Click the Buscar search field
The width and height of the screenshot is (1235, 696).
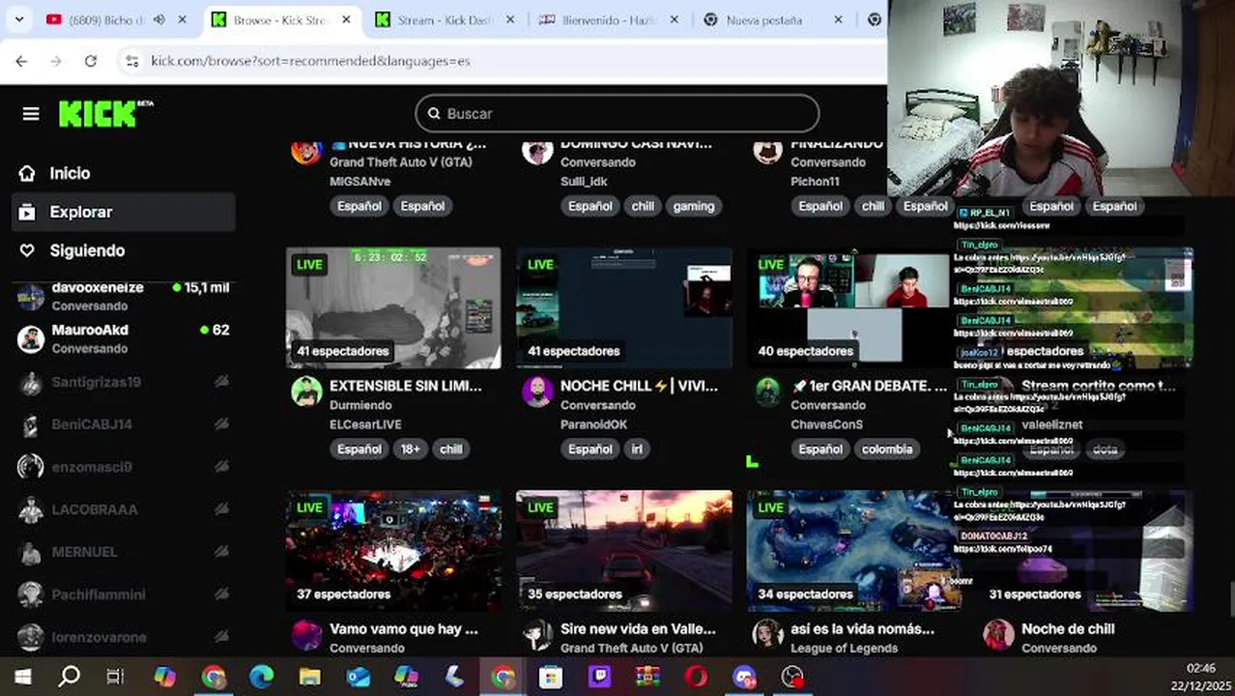(x=617, y=114)
